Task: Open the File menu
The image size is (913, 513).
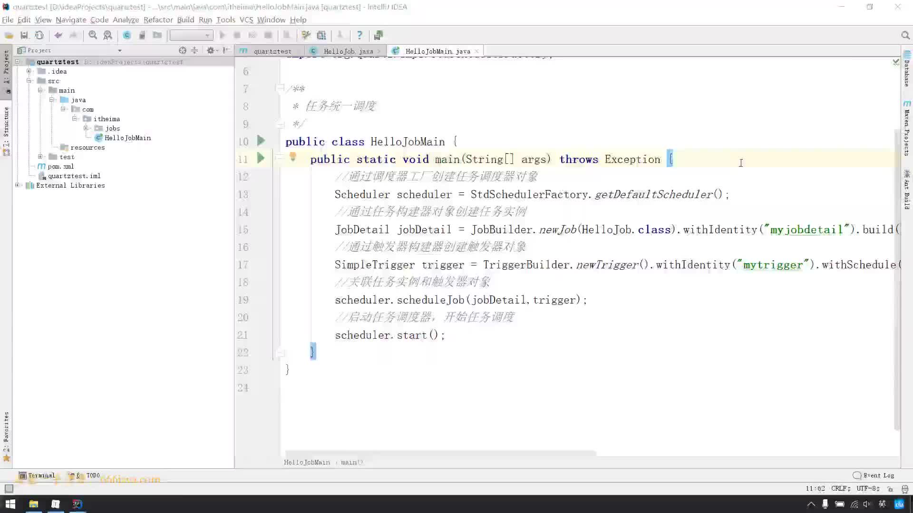Action: coord(8,19)
